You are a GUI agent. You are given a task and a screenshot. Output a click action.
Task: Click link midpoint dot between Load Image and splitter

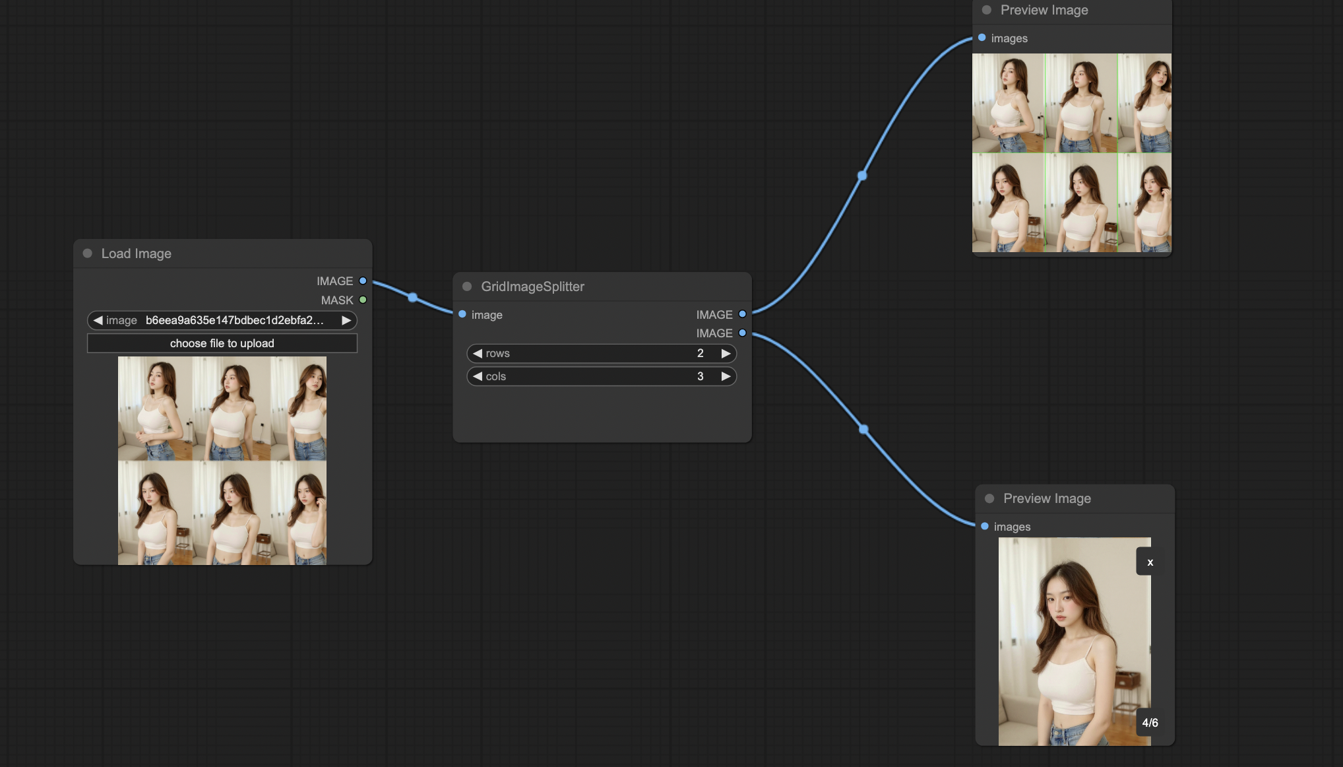pos(412,298)
